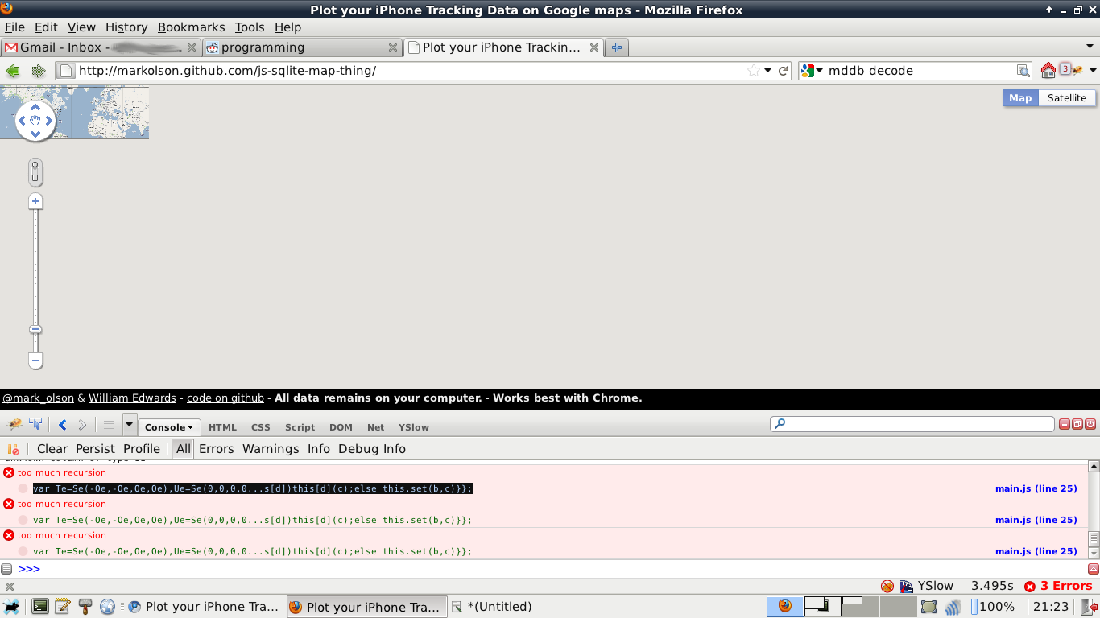Open William Edwards link
The height and width of the screenshot is (618, 1100).
[x=132, y=398]
